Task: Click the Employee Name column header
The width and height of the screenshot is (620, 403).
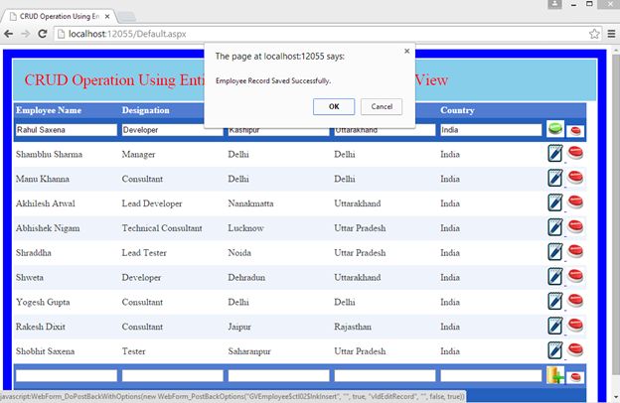Action: pos(49,110)
